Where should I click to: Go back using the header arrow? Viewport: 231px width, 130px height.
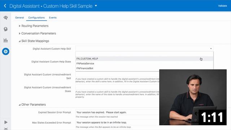[5, 6]
